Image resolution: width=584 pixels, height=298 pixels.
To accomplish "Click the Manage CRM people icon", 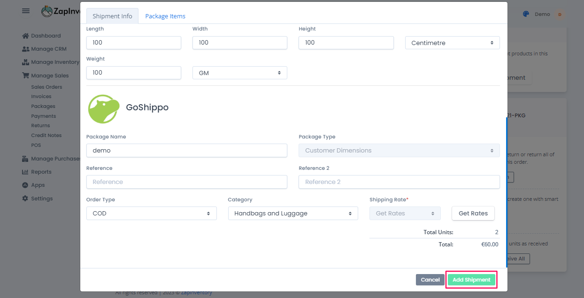I will click(x=25, y=49).
